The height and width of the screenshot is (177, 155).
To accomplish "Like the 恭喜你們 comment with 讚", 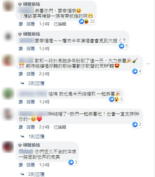I will [21, 24].
